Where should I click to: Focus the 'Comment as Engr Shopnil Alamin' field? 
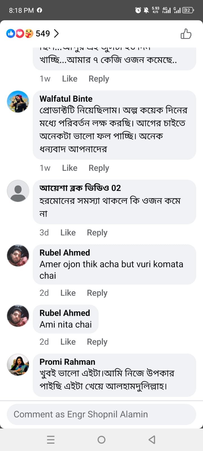pyautogui.click(x=101, y=414)
